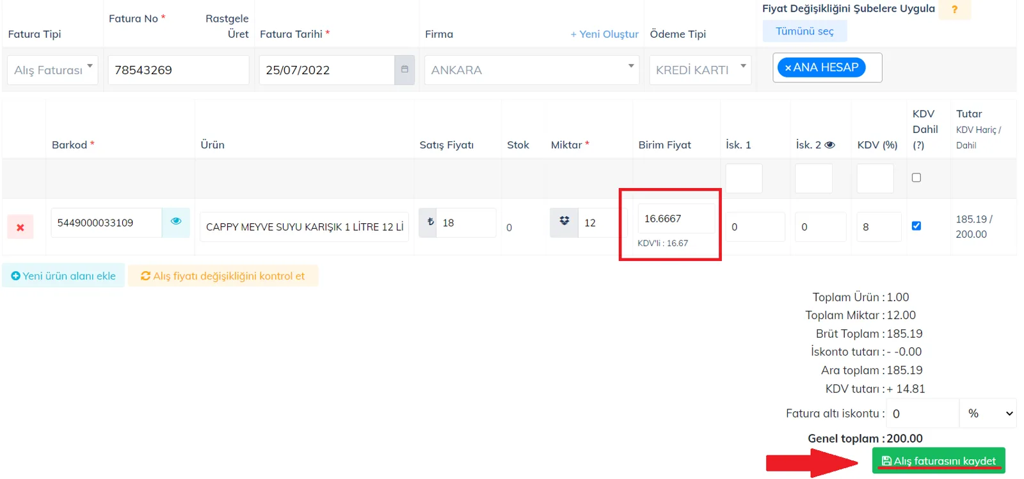Open the Fatura Tipi Alış Faturası dropdown

(52, 70)
